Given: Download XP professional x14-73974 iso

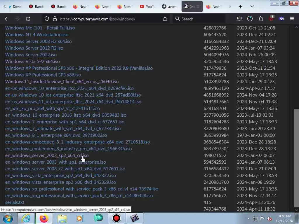Looking at the screenshot, I should pyautogui.click(x=82, y=189).
